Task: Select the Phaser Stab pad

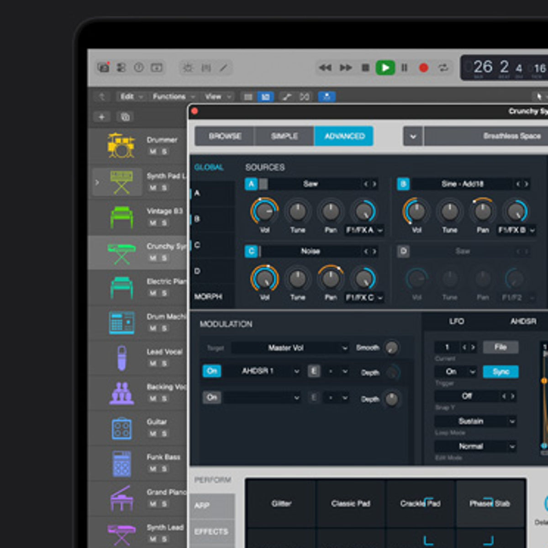Action: tap(490, 503)
